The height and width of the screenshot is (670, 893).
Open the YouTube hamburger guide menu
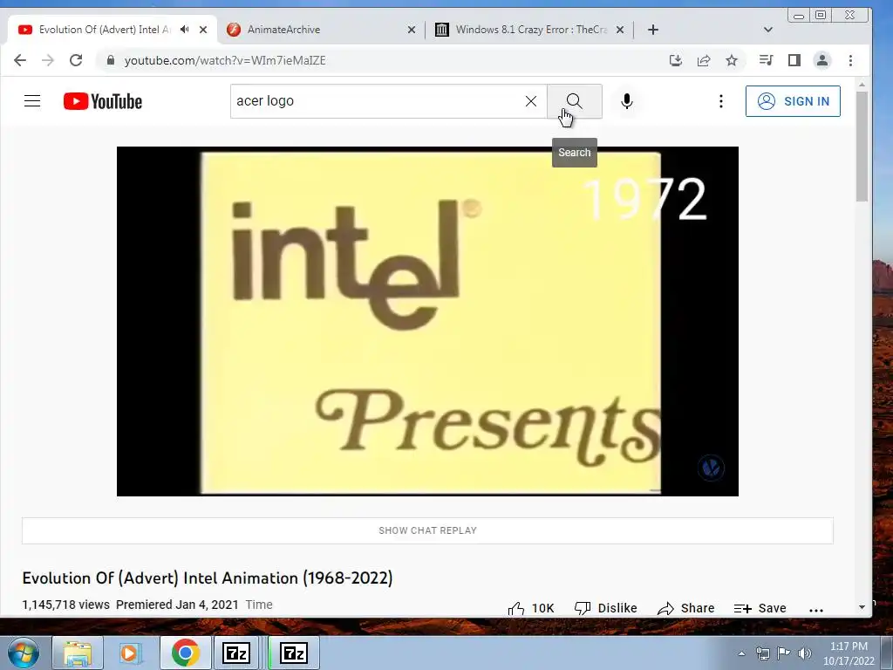click(x=32, y=101)
